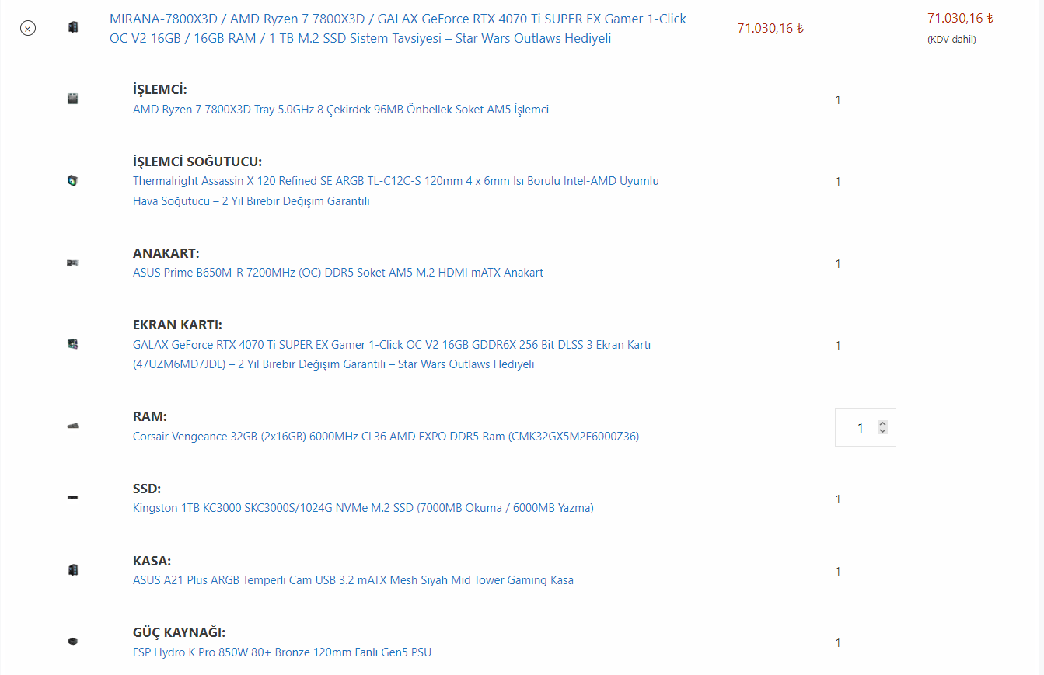
Task: Click the ASUS Prime B650M-R motherboard thumbnail
Action: tap(73, 263)
